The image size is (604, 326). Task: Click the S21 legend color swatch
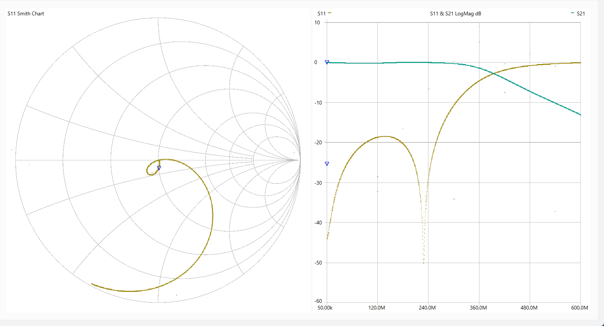(x=572, y=13)
